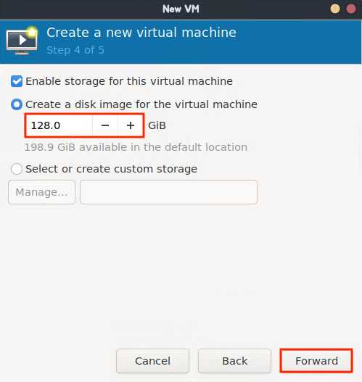Decrease disk size with minus button
This screenshot has width=362, height=382.
pyautogui.click(x=105, y=125)
